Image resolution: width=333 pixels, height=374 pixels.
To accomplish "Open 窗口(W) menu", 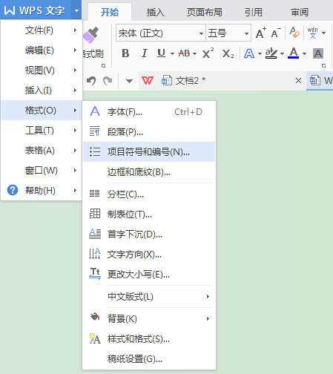I will (x=42, y=171).
